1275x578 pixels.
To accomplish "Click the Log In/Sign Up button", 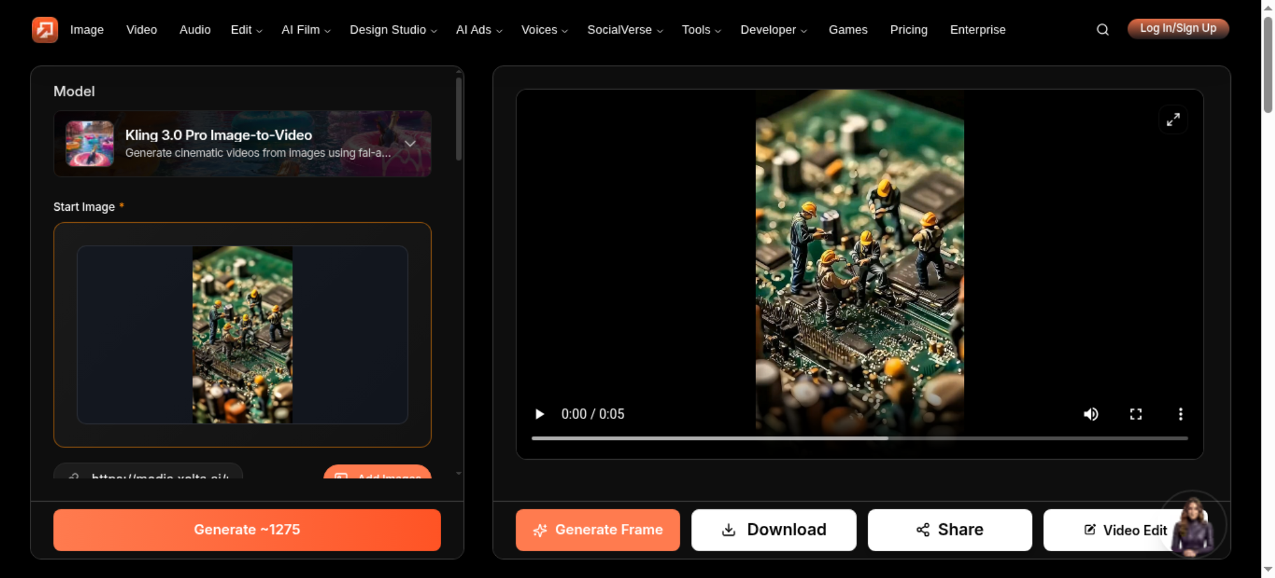I will point(1178,29).
